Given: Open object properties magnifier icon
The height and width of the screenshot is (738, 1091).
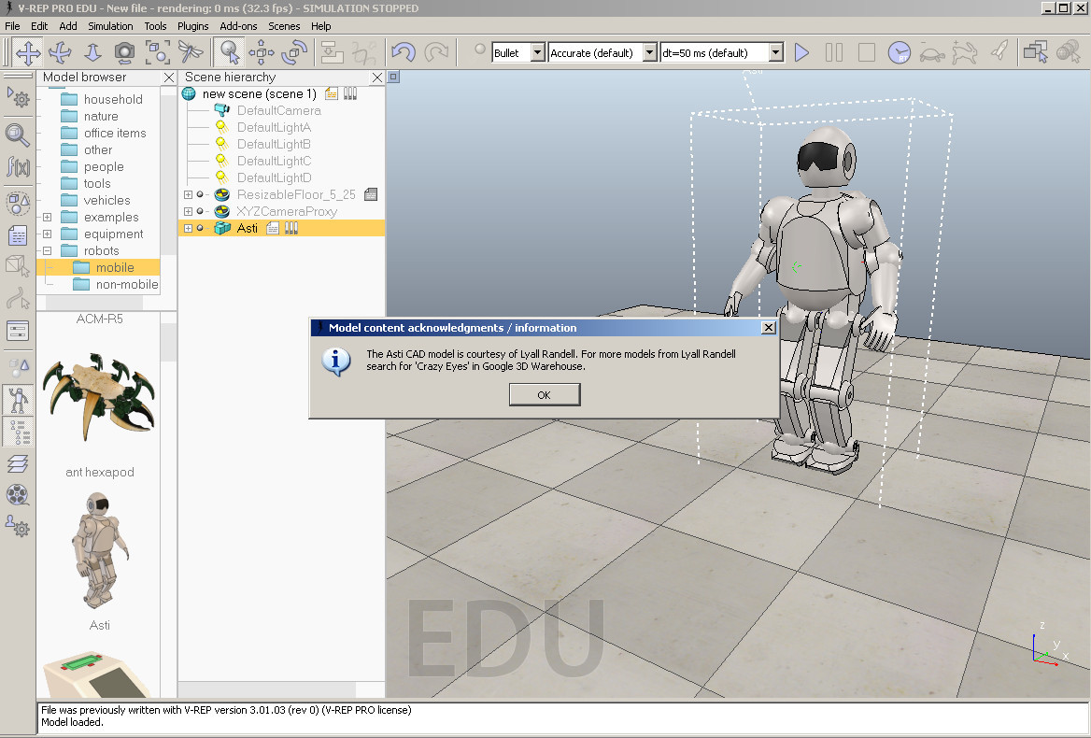Looking at the screenshot, I should 18,135.
